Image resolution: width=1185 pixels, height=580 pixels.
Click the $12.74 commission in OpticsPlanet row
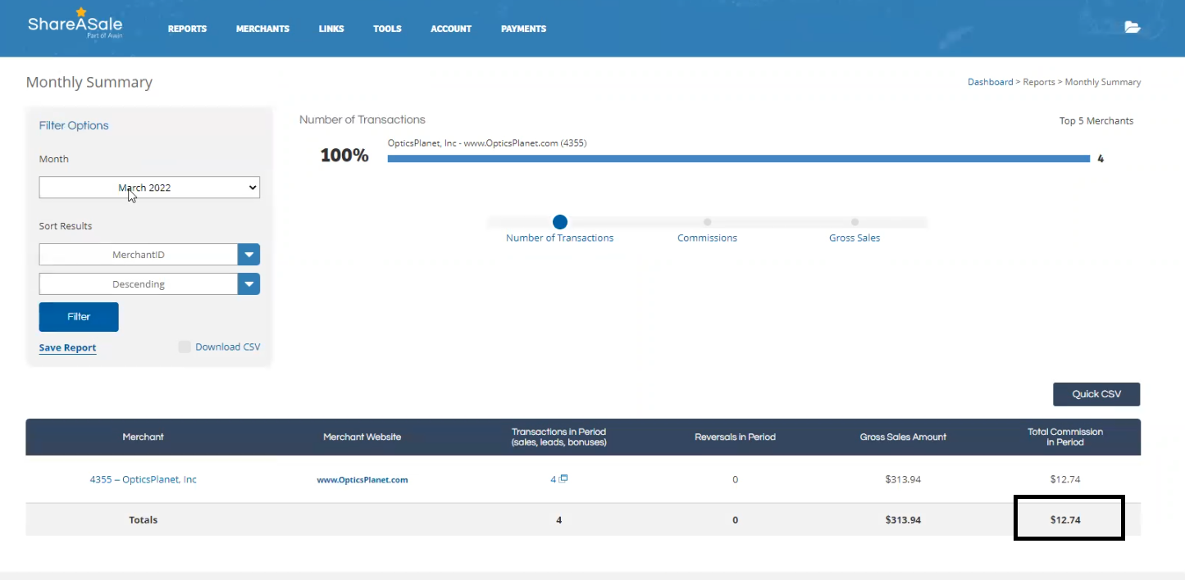1065,479
